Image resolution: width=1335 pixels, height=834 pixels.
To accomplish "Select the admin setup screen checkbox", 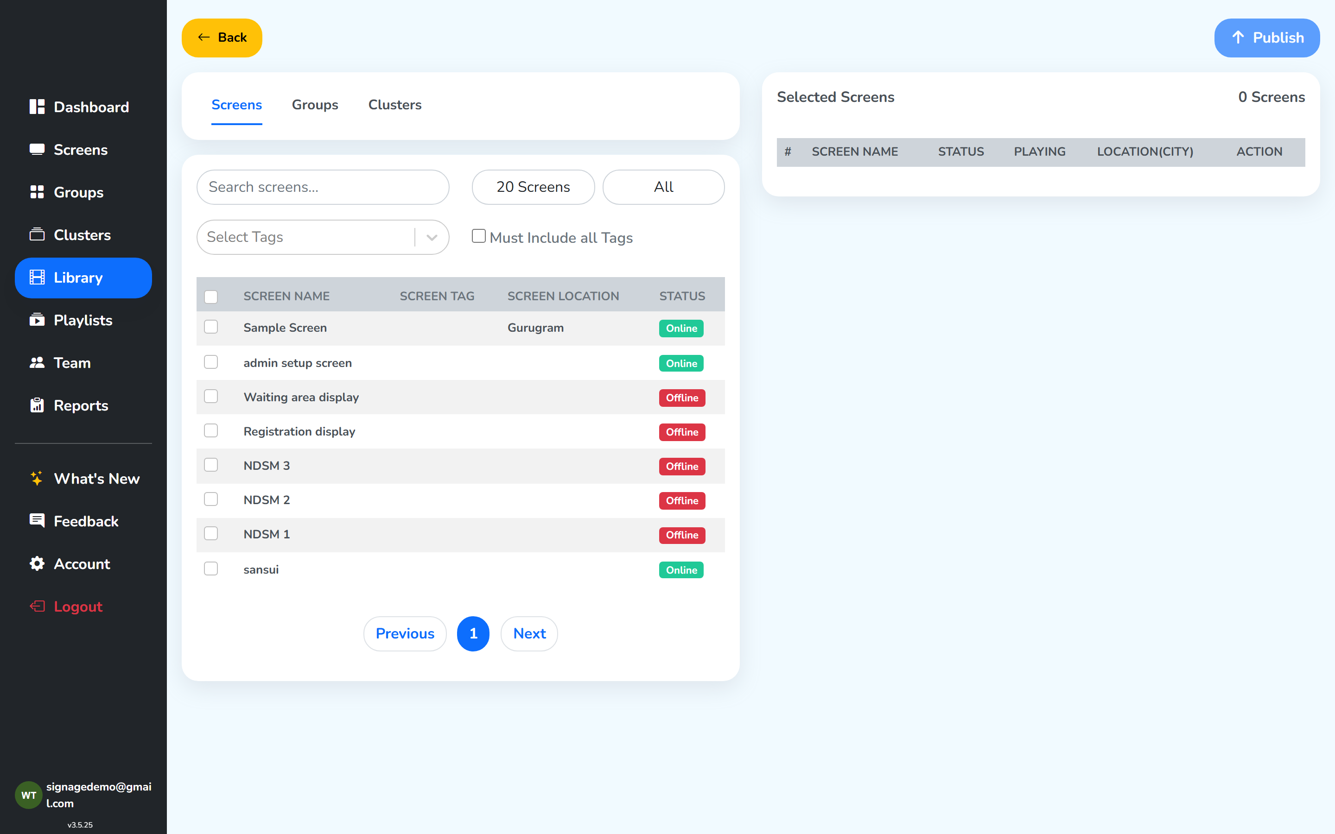I will click(211, 362).
